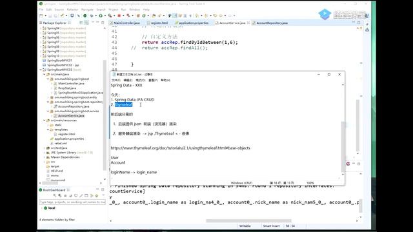Expand the src/test/java folder
Viewport: 413px width, 232px height.
[x=45, y=148]
